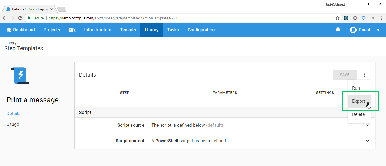Open Projects in the navbar
Screen dimensions: 386x166
pos(52,30)
